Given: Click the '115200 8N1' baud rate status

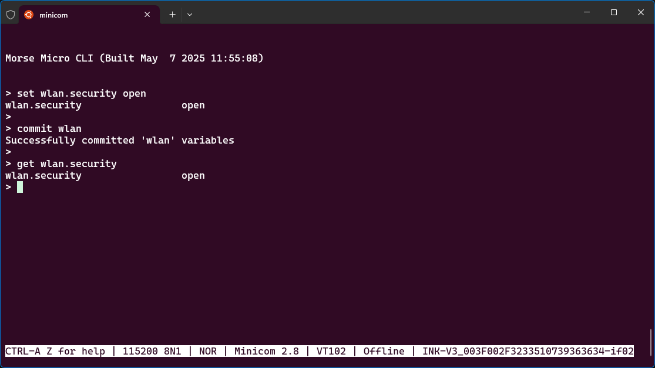Looking at the screenshot, I should tap(152, 352).
